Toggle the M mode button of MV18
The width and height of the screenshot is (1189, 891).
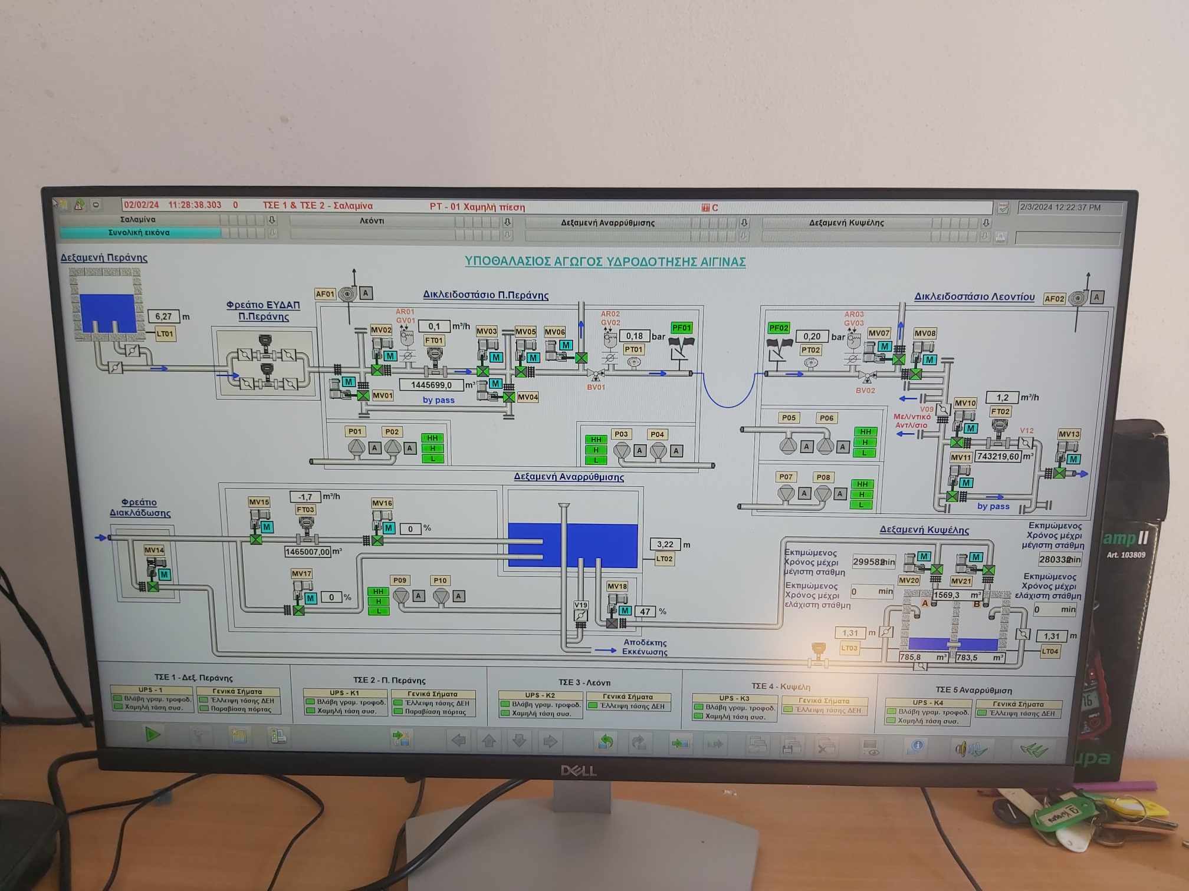(x=625, y=610)
